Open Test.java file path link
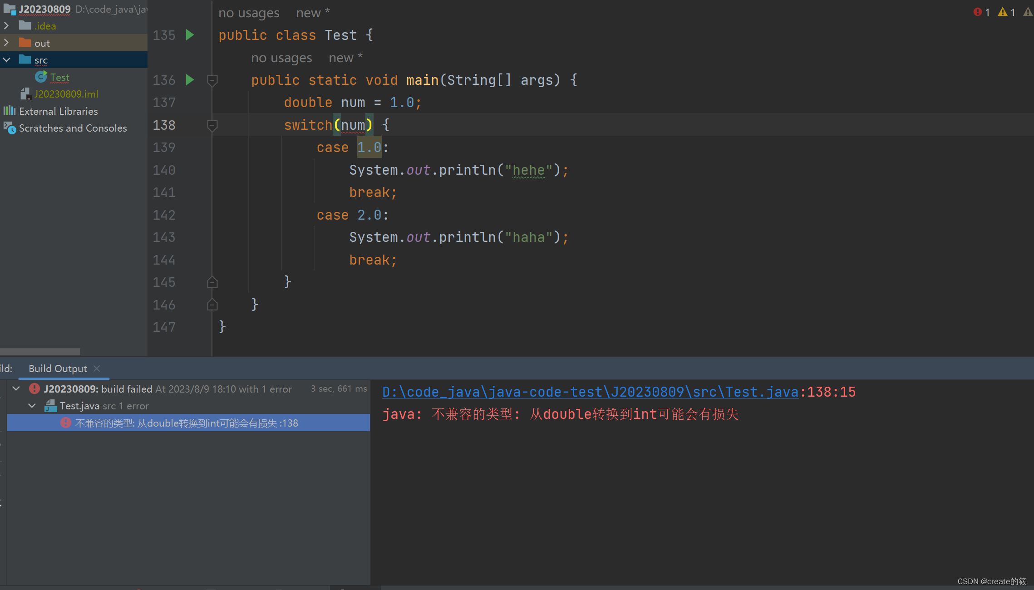 590,392
